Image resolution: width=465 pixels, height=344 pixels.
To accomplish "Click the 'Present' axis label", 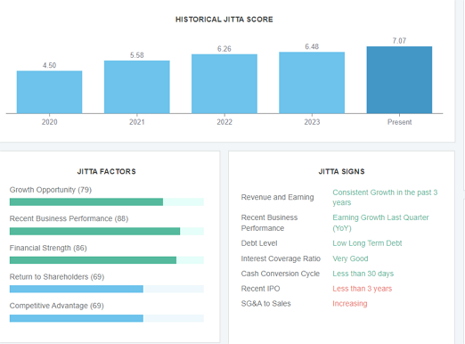I will 399,122.
